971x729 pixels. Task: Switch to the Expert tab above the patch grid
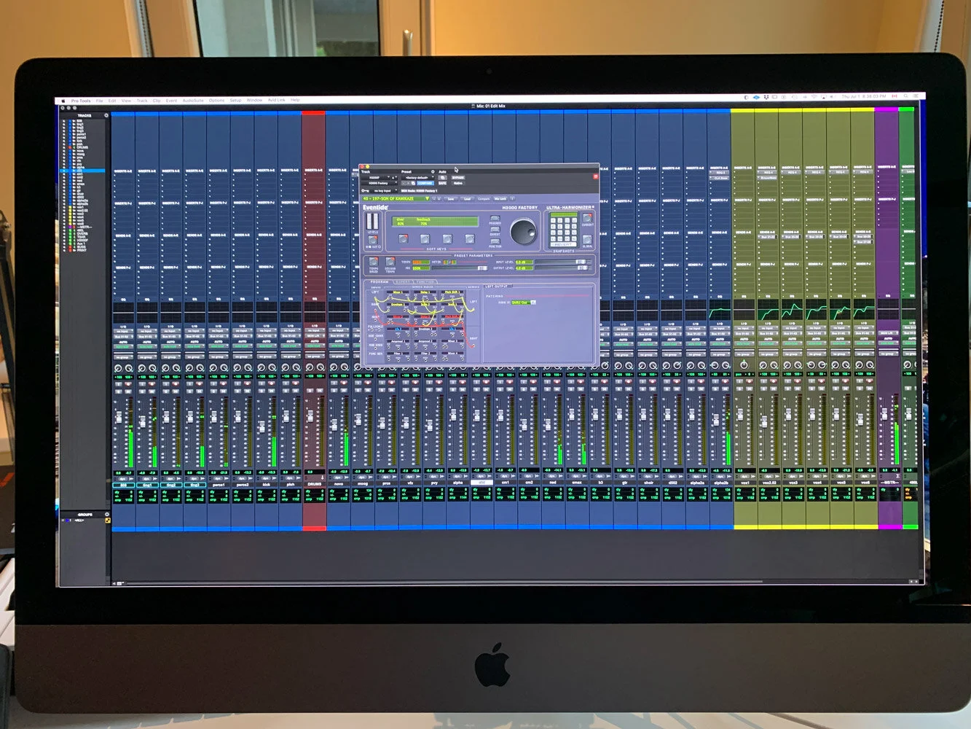click(403, 282)
